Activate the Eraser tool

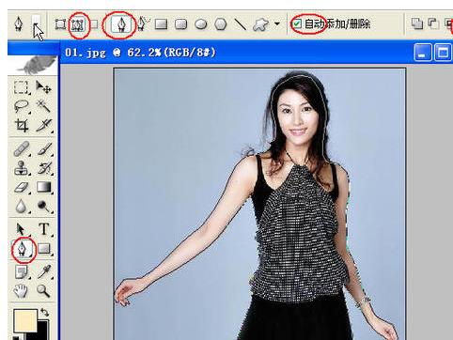pos(22,188)
